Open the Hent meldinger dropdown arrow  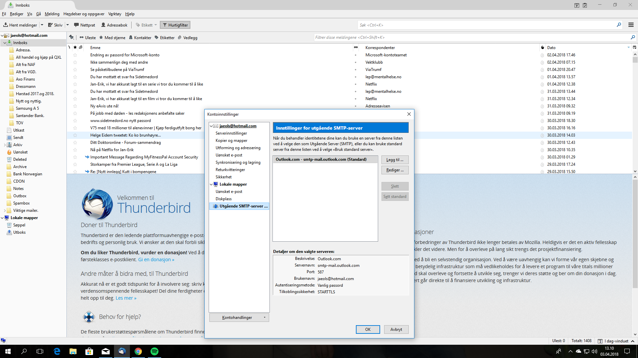(x=42, y=25)
